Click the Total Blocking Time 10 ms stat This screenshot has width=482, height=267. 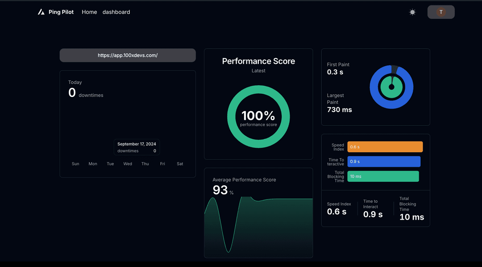coord(411,217)
